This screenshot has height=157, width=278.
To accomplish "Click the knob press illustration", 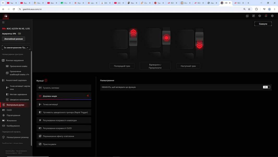I will coord(166,38).
